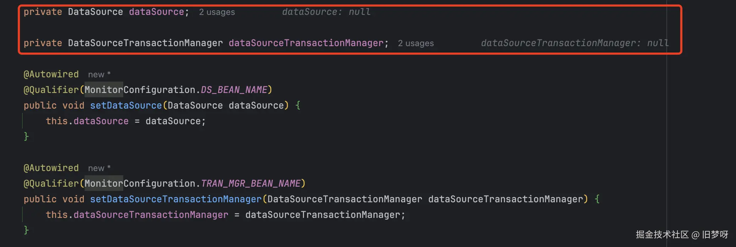Click @Qualifier above the setDataSource method
This screenshot has width=736, height=247.
[x=51, y=90]
